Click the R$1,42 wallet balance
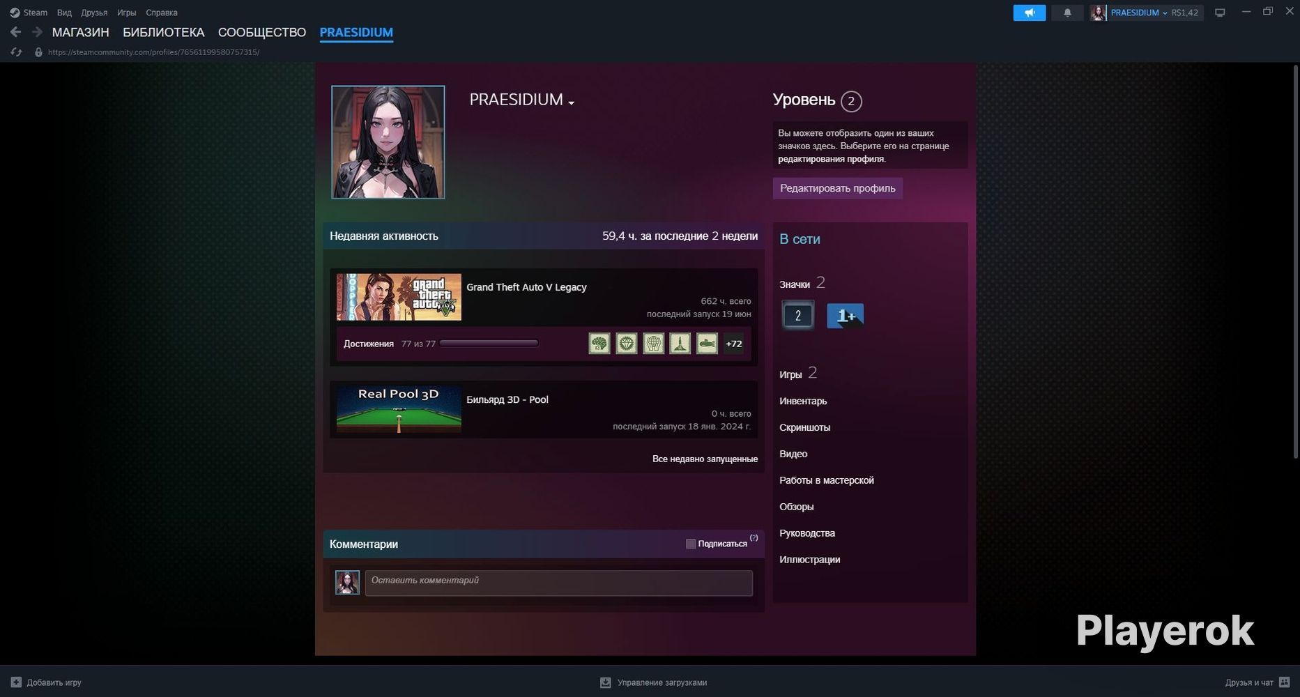This screenshot has height=697, width=1300. click(1185, 13)
